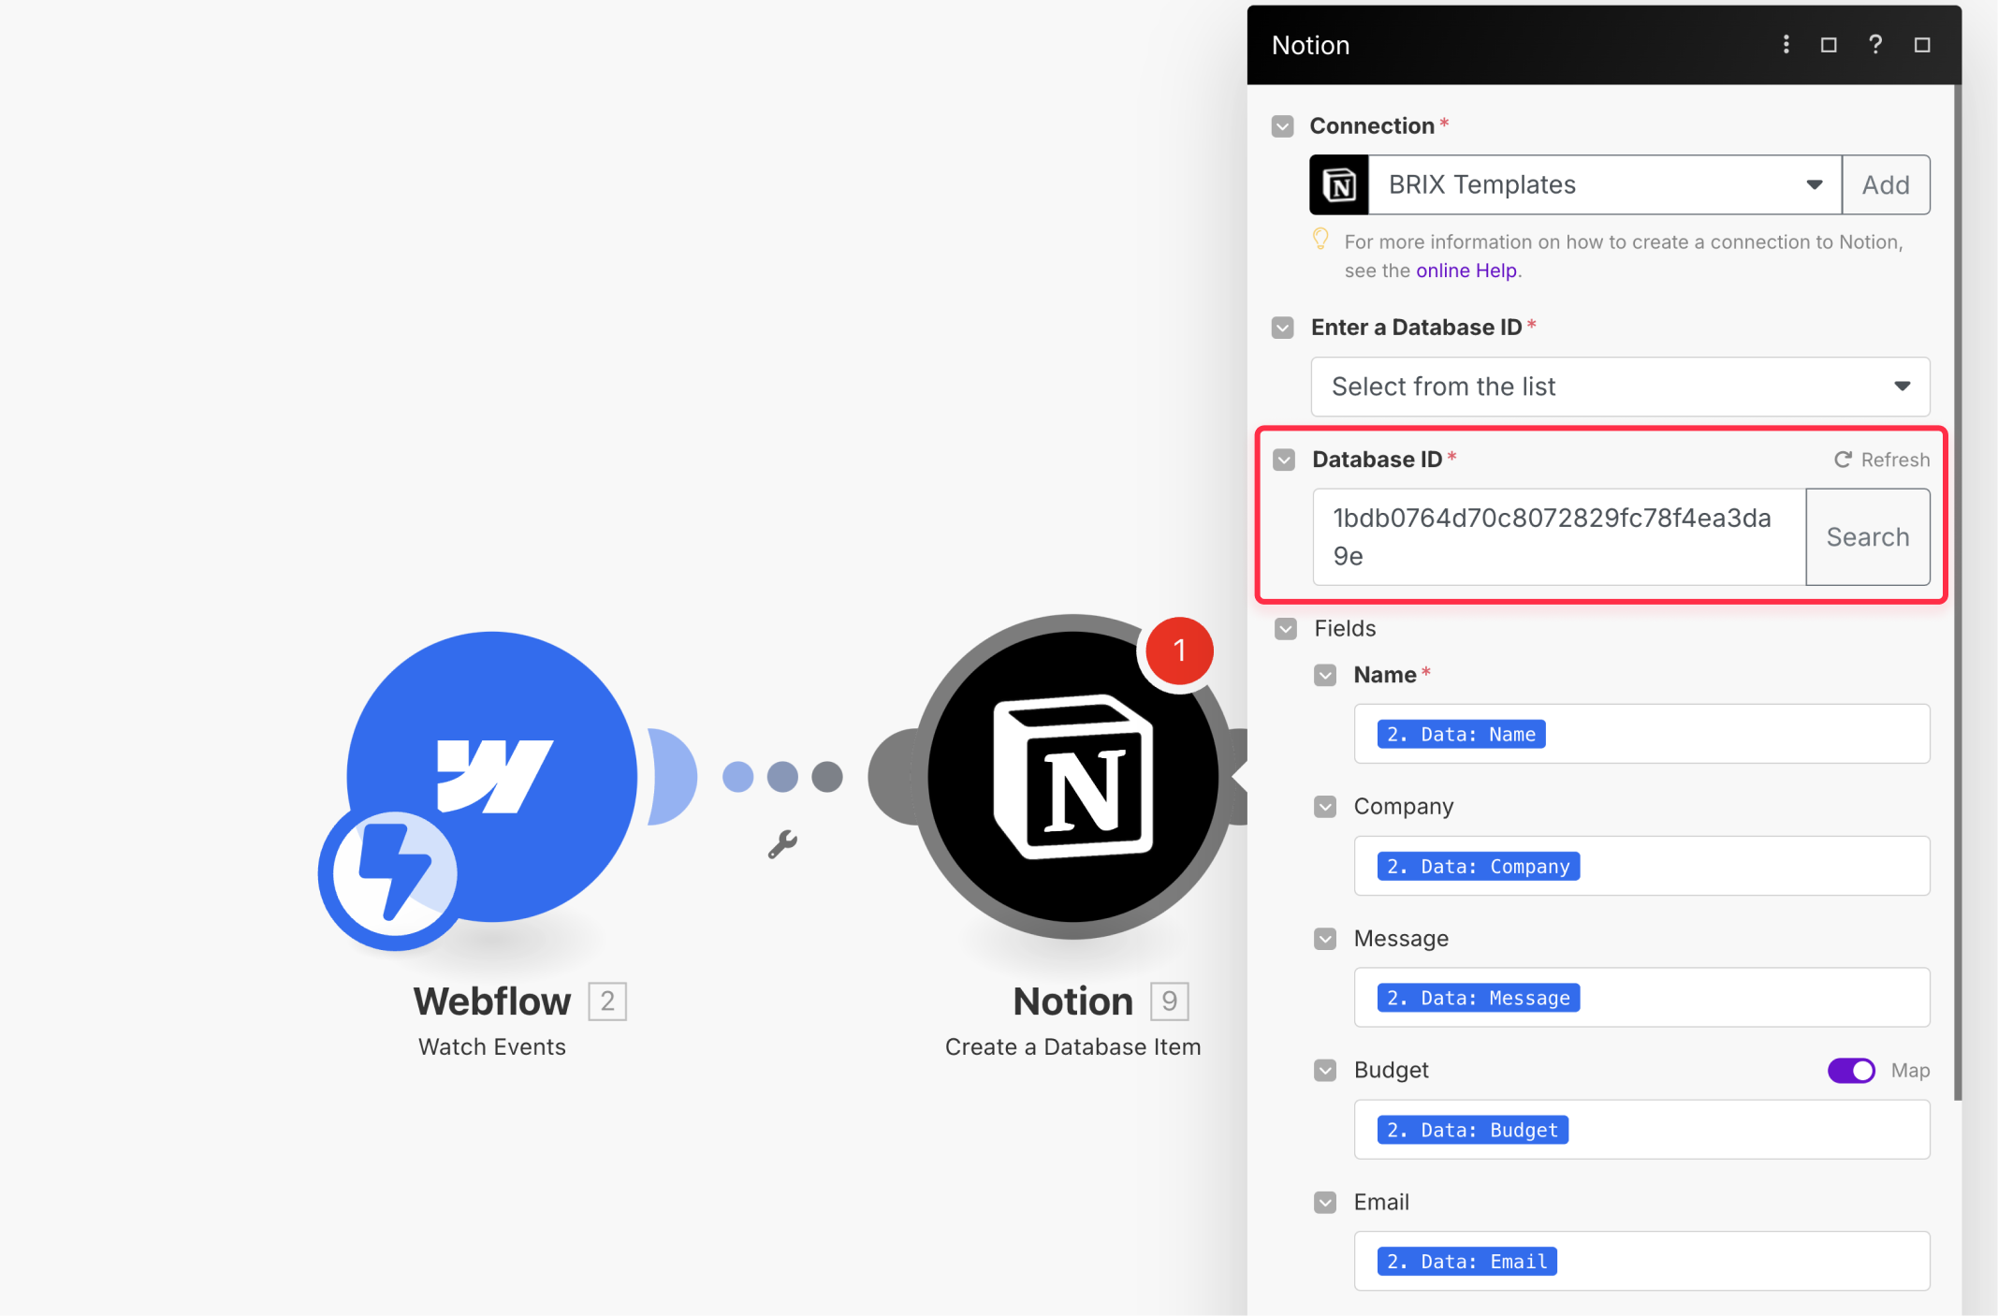Open the three-dot menu in Notion panel header
Image resolution: width=1998 pixels, height=1316 pixels.
pyautogui.click(x=1786, y=44)
